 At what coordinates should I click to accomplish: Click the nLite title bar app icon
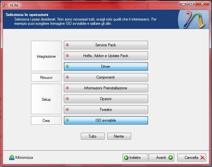point(6,6)
